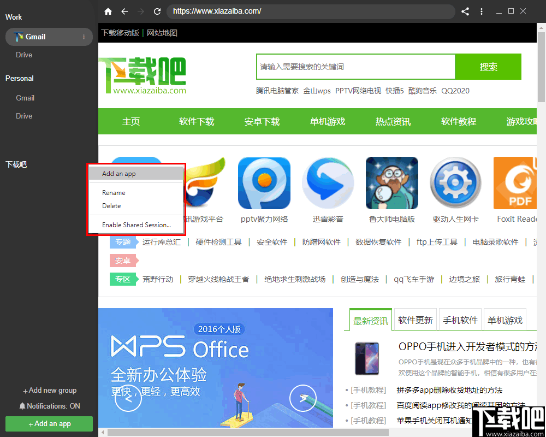This screenshot has height=437, width=546.
Task: Select the Work group header
Action: (14, 17)
